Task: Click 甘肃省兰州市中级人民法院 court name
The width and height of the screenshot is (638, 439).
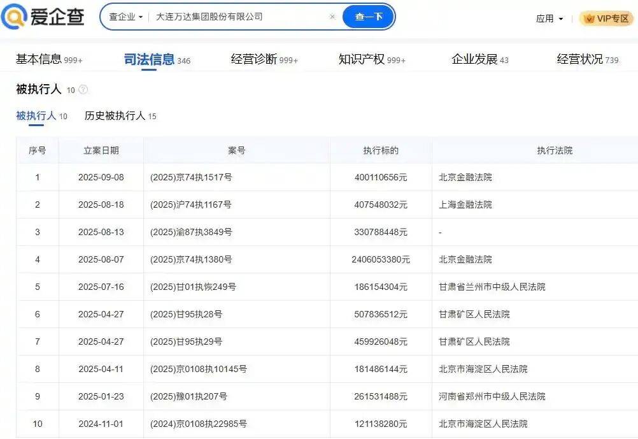Action: click(492, 287)
